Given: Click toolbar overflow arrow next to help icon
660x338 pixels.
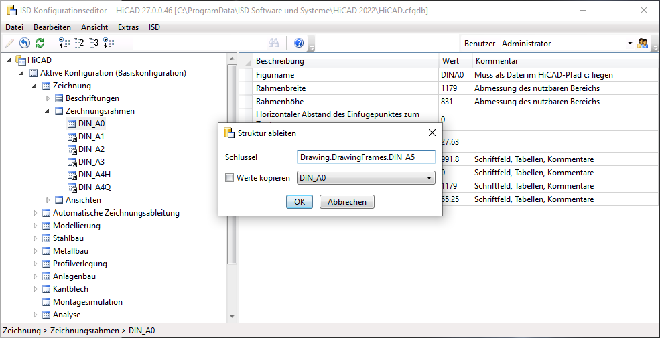Looking at the screenshot, I should coord(312,45).
